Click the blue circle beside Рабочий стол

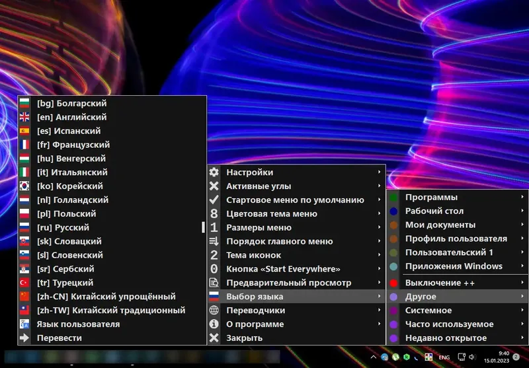tap(393, 211)
